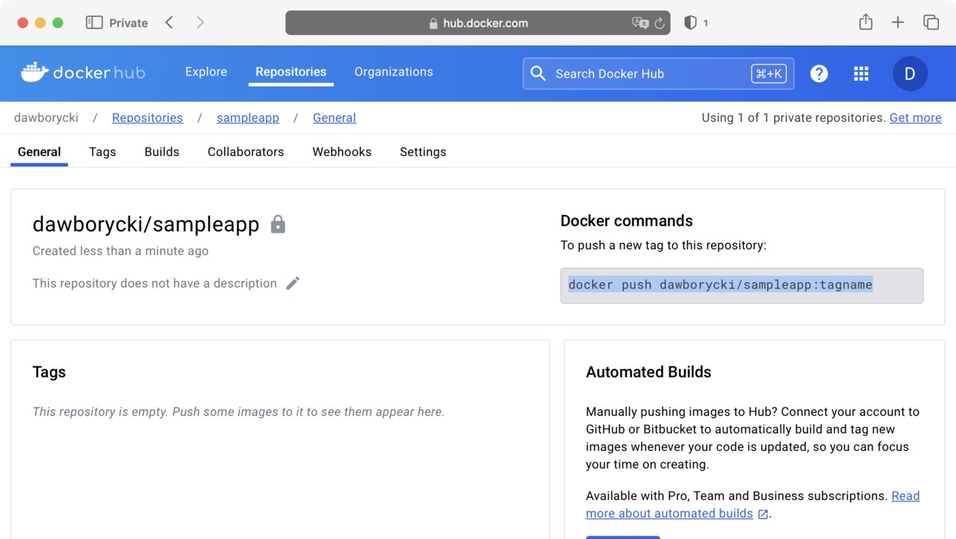Switch to the Webhooks tab
This screenshot has height=539, width=956.
341,152
